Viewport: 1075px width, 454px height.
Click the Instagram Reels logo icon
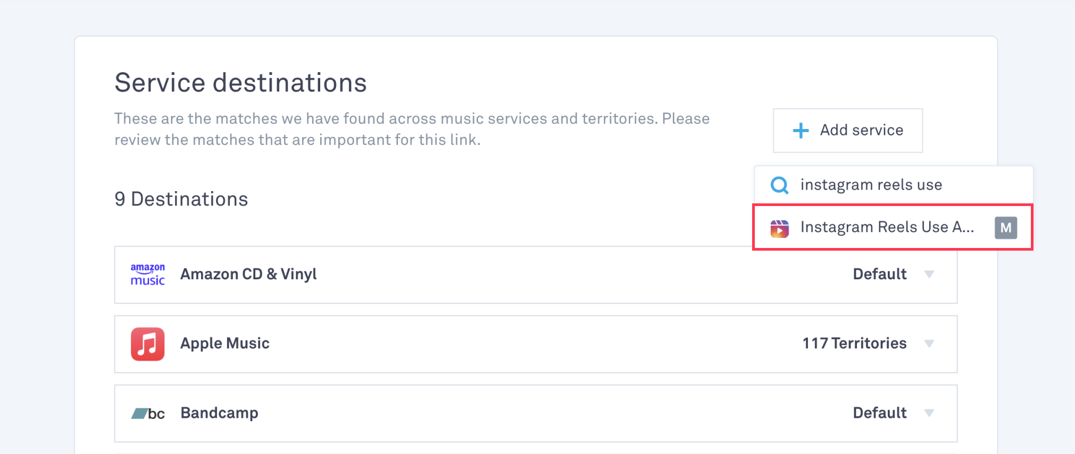(x=780, y=228)
